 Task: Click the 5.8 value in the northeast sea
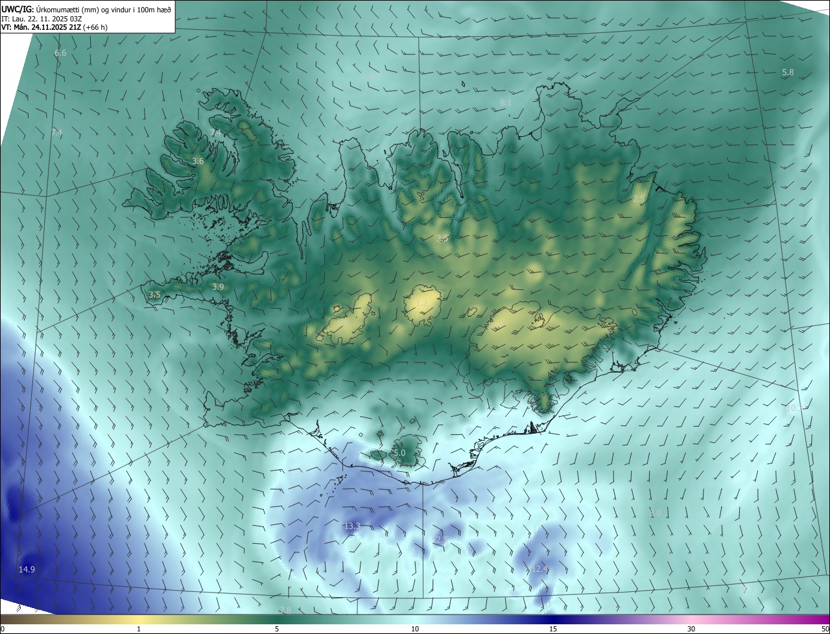click(x=788, y=73)
